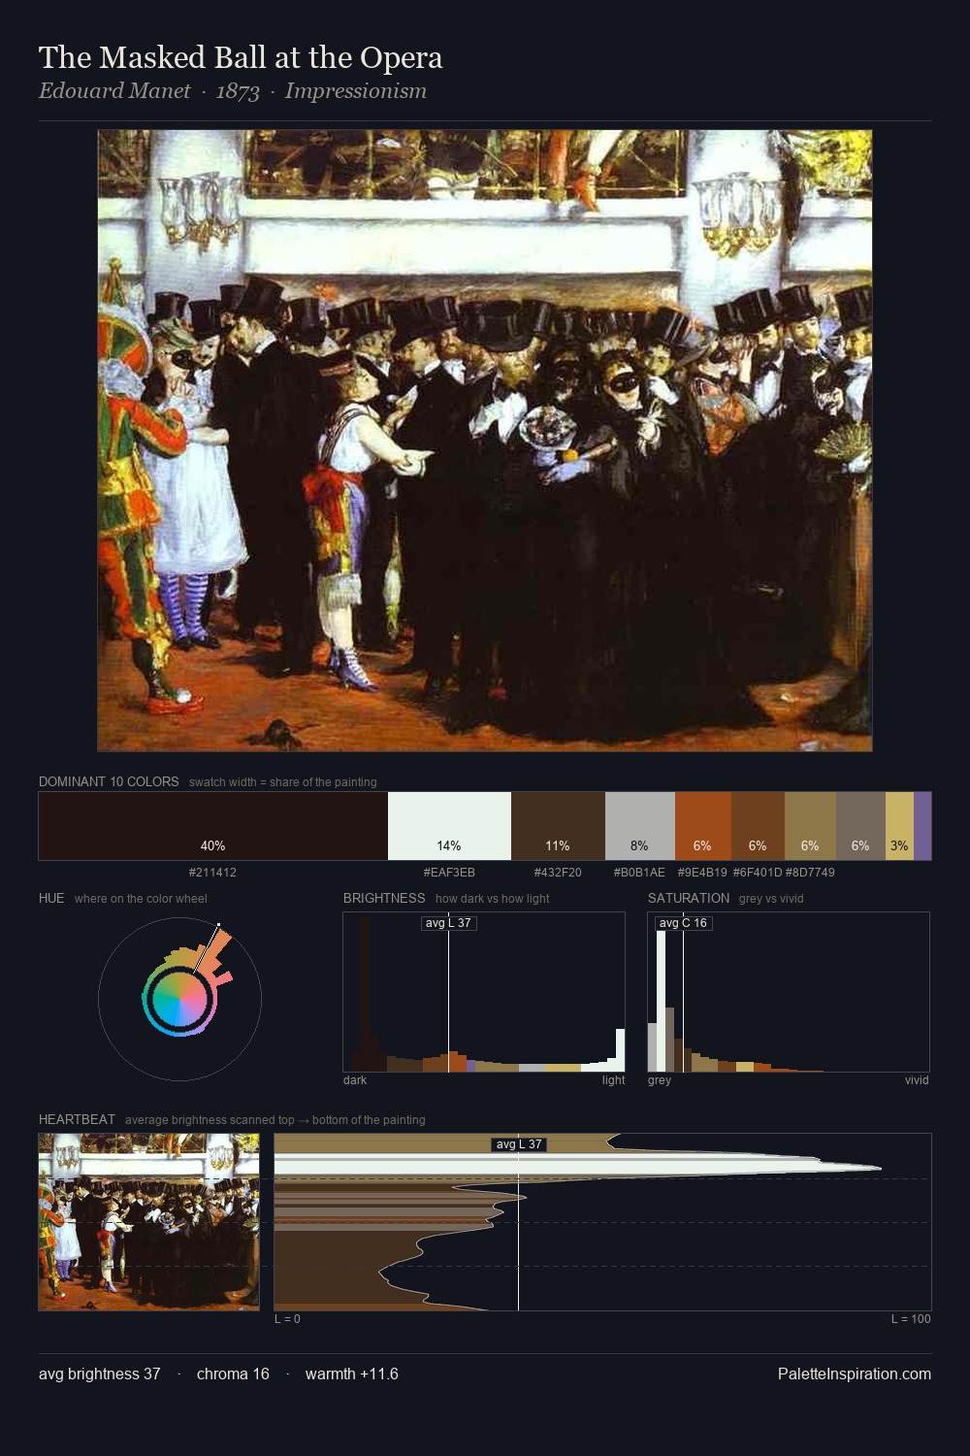Click the 'light' axis label under Brightness
The image size is (970, 1456).
(x=613, y=1080)
